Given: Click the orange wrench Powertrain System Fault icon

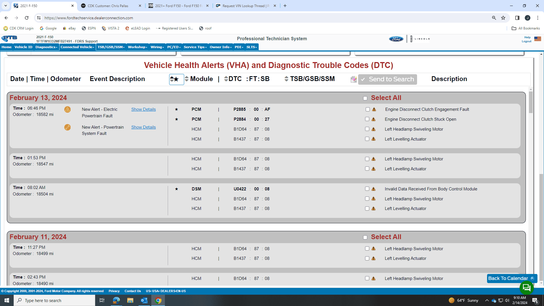Looking at the screenshot, I should tap(67, 127).
